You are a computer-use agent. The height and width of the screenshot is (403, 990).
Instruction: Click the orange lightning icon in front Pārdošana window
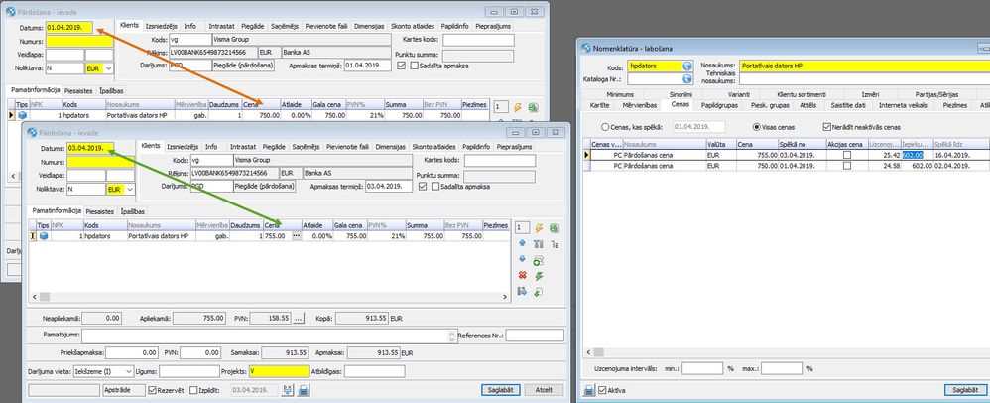pos(539,228)
